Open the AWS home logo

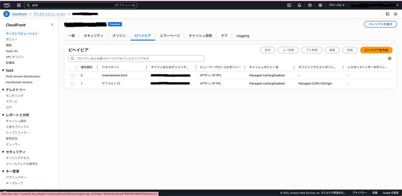7,5
